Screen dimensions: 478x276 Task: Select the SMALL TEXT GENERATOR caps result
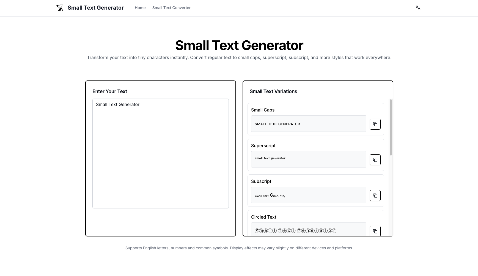(308, 124)
